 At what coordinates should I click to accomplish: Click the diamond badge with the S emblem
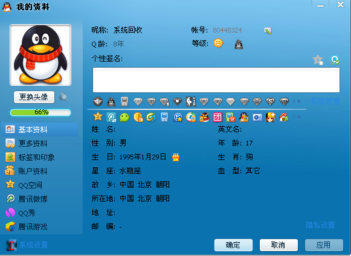click(x=271, y=101)
